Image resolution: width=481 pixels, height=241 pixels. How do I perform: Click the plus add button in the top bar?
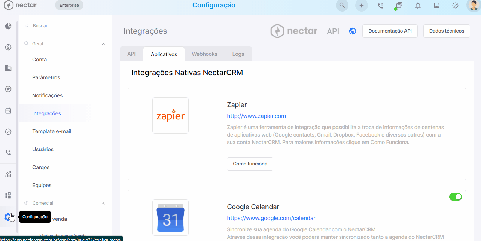coord(362,5)
